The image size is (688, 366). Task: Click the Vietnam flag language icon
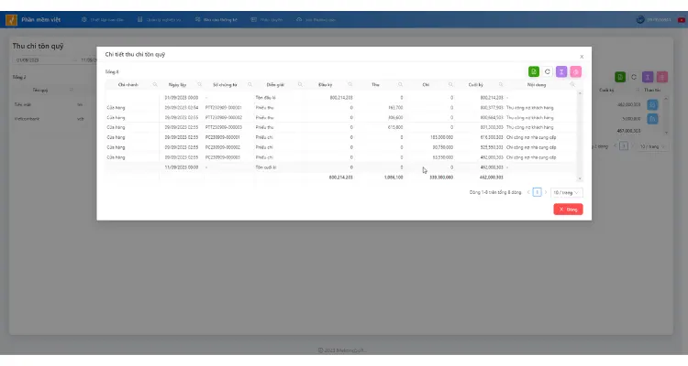(x=682, y=20)
